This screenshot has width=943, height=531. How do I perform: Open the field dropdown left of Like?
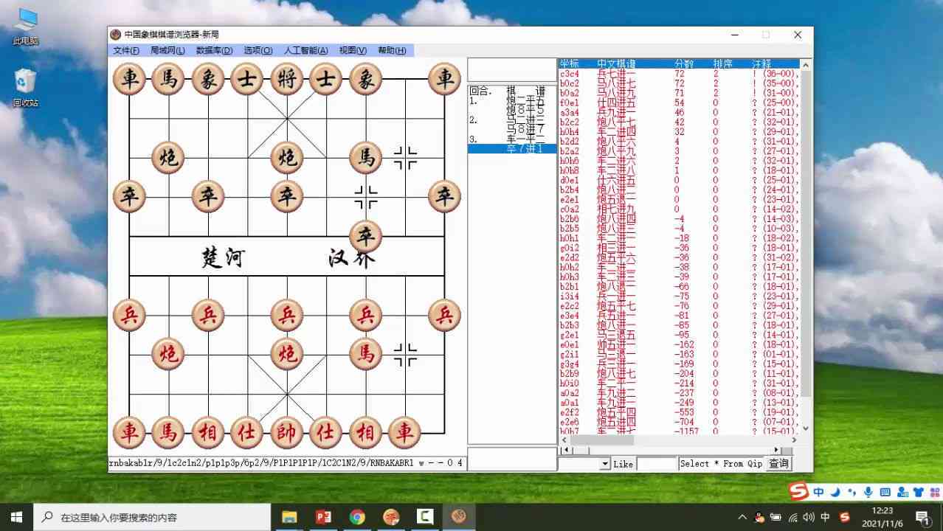tap(605, 464)
